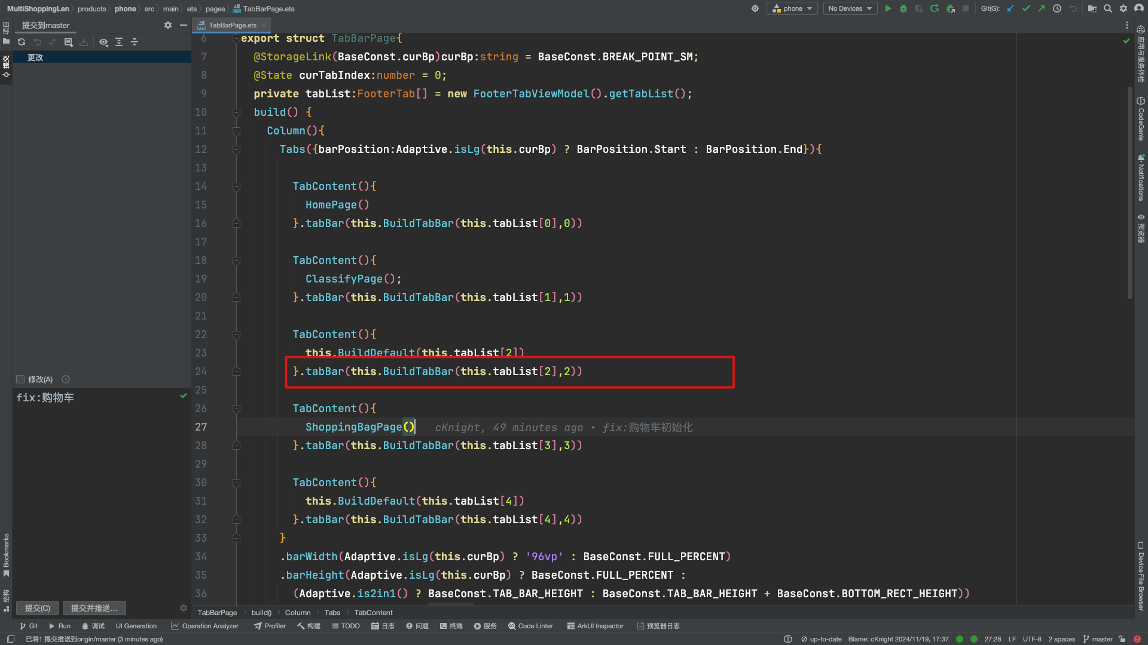Click the 提交(C) commit button
The width and height of the screenshot is (1148, 645).
[x=37, y=608]
